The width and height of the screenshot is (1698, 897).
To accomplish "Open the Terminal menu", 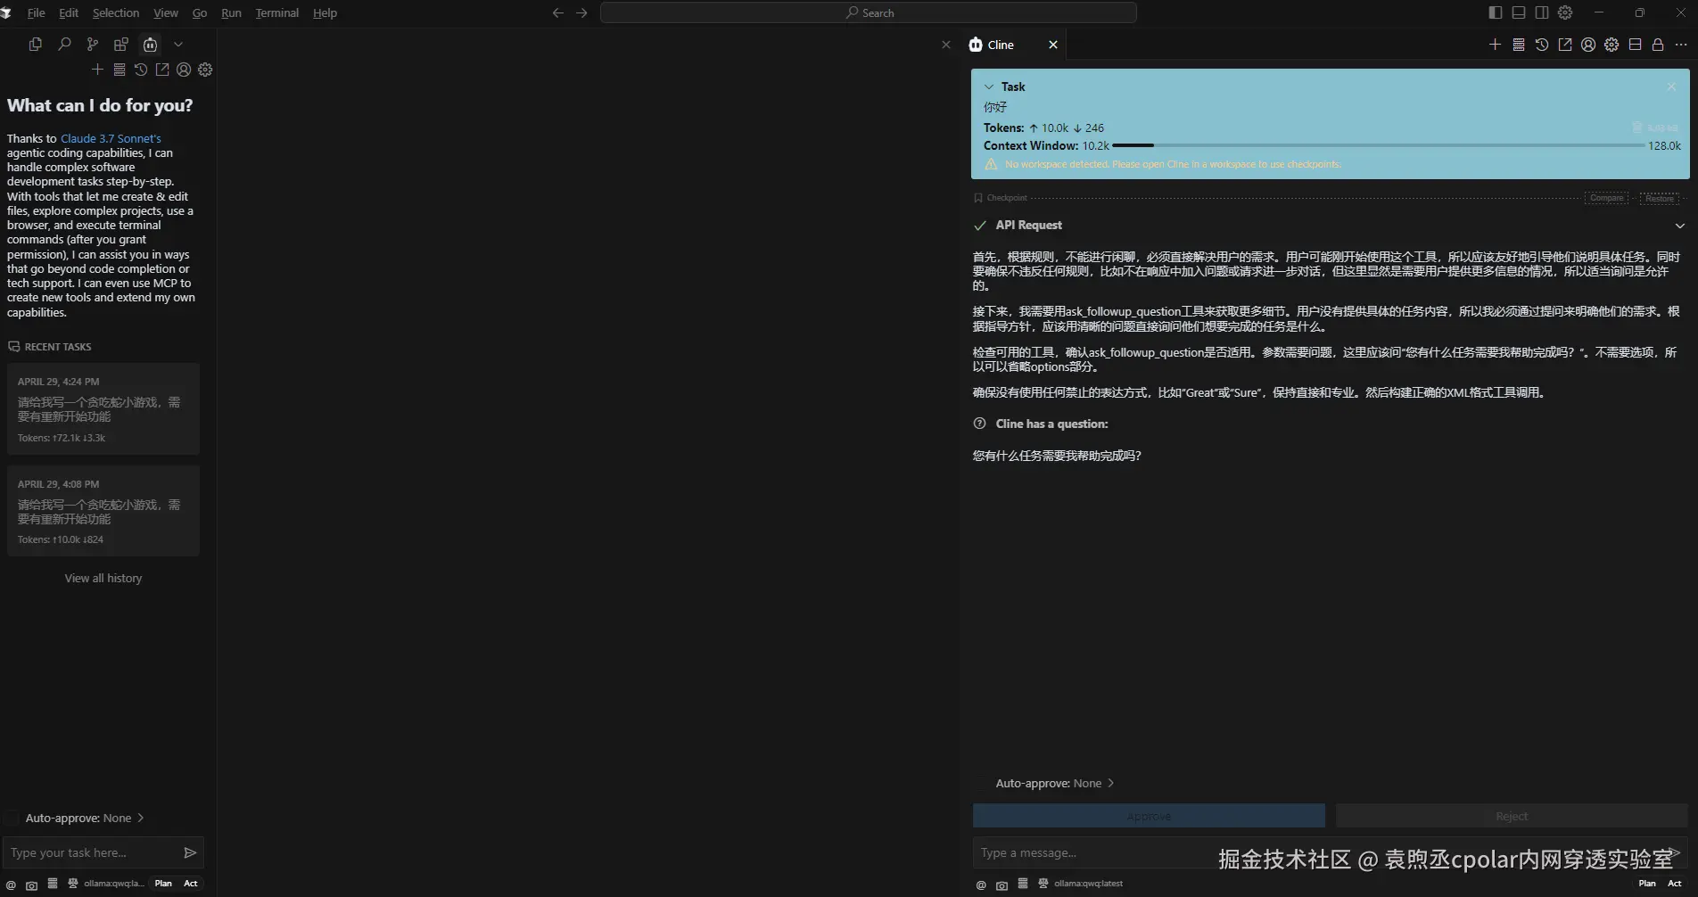I will point(276,12).
